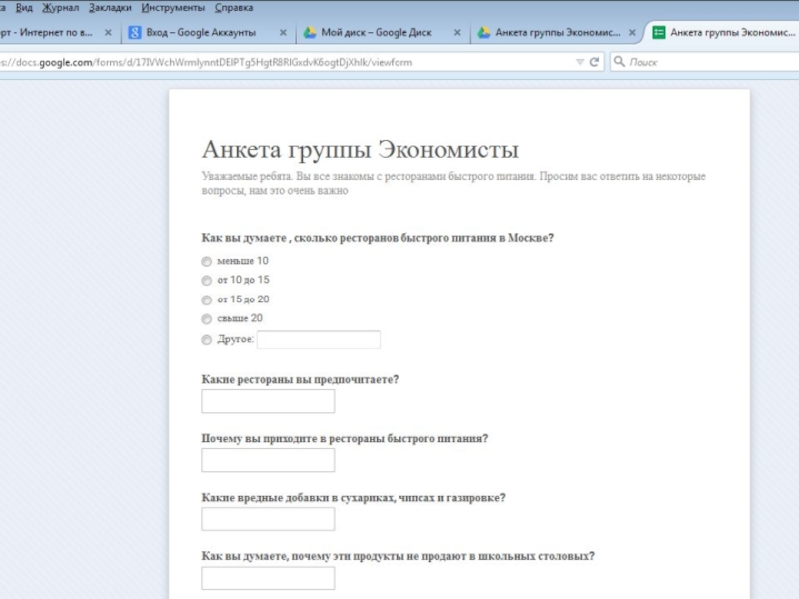Open the 'Инструменты' menu
Image resolution: width=799 pixels, height=599 pixels.
pos(173,7)
